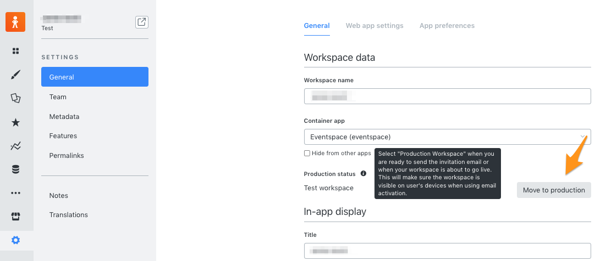The height and width of the screenshot is (261, 595).
Task: Check the Hide from other apps box
Action: 307,153
